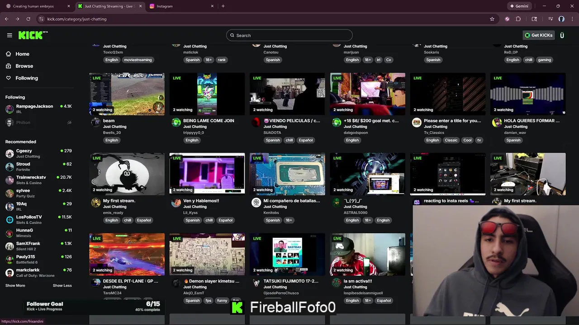Screen dimensions: 579x325
Task: Open the 'beam' stream thumbnail
Action: tap(127, 94)
